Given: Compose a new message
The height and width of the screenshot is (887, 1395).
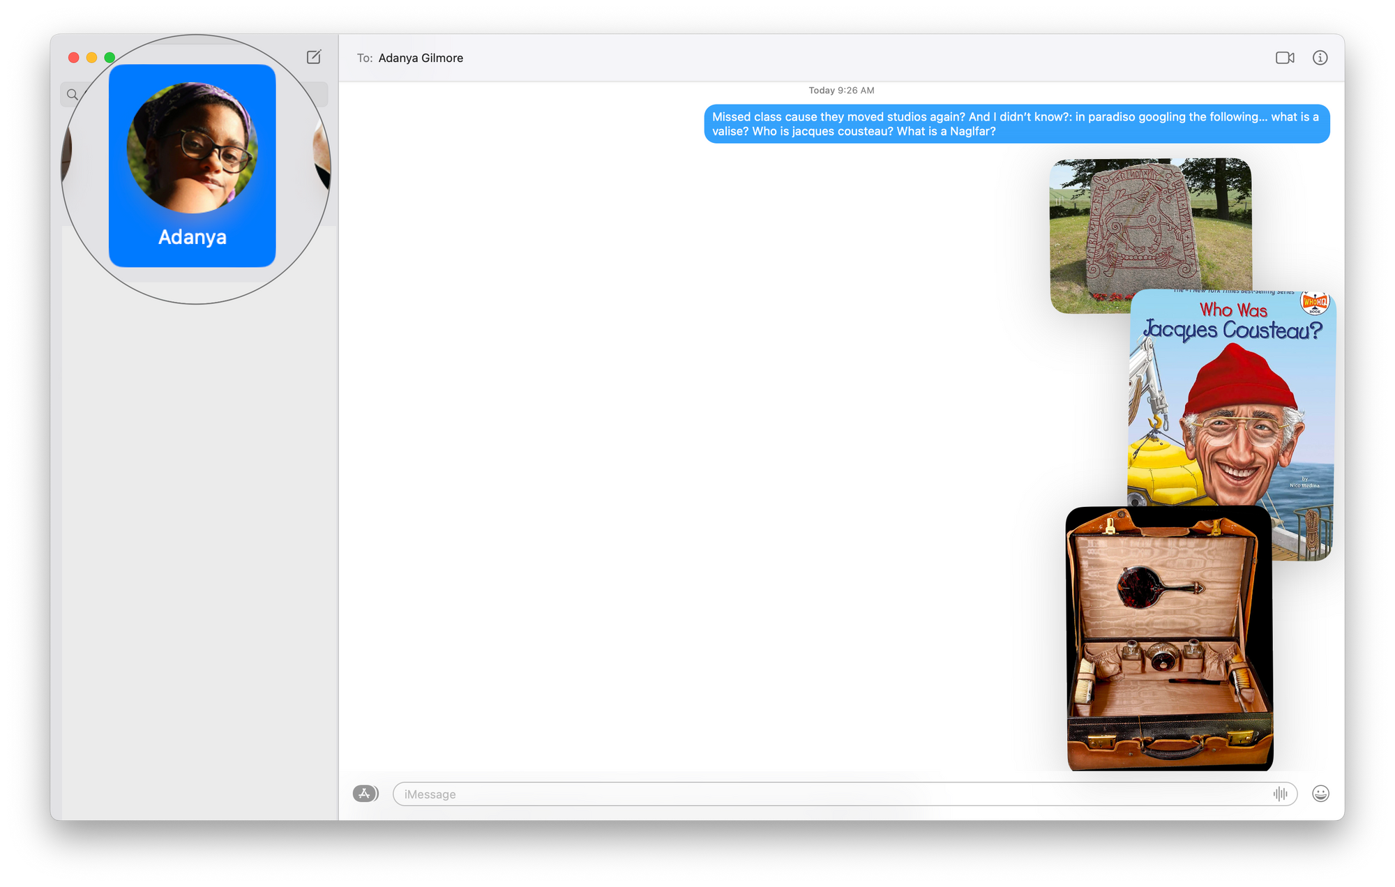Looking at the screenshot, I should tap(314, 57).
